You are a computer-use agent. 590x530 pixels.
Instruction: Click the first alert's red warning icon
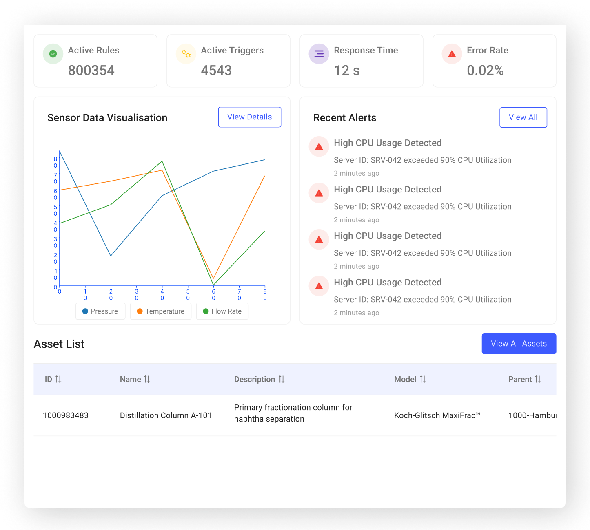[319, 147]
